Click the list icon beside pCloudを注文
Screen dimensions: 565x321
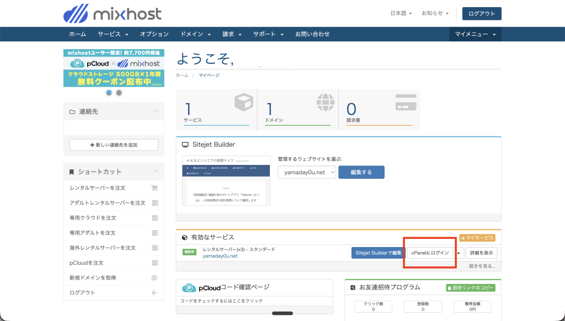154,263
